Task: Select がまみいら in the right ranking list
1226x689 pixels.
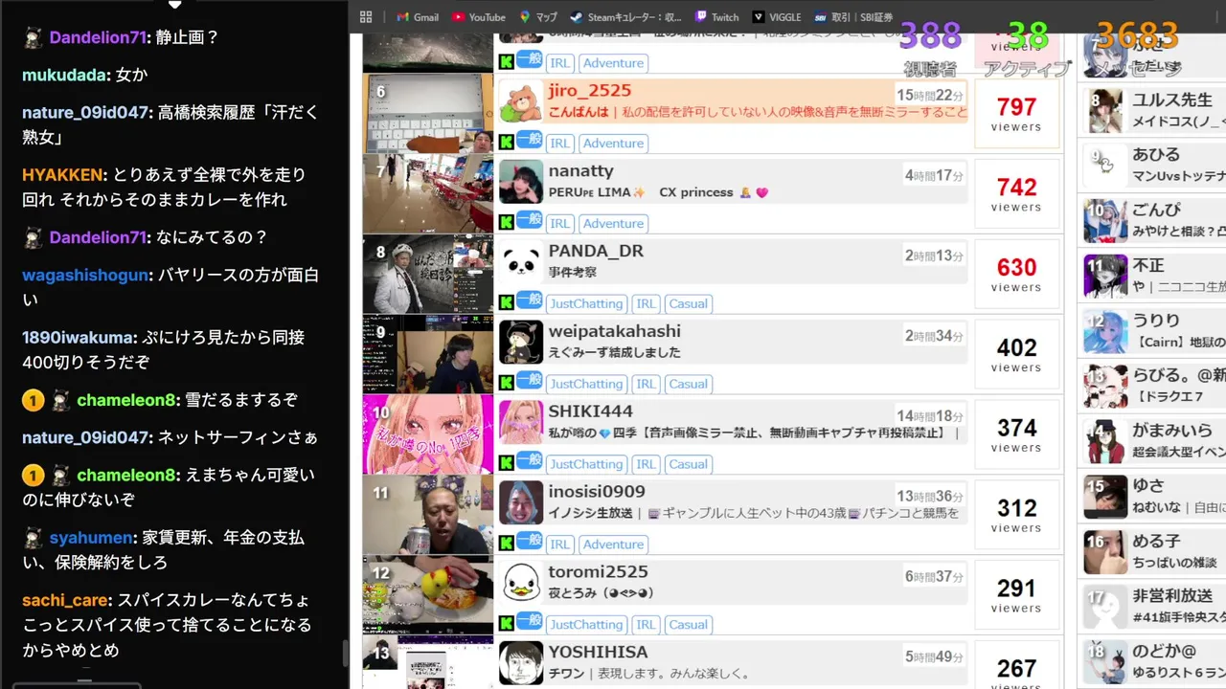Action: click(1172, 431)
